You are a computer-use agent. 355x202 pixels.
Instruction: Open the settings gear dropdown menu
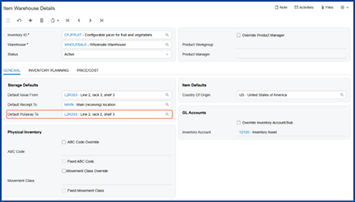(x=344, y=7)
